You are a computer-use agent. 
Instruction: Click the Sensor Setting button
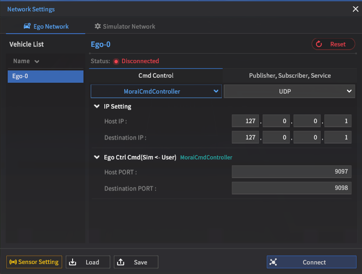tap(34, 262)
